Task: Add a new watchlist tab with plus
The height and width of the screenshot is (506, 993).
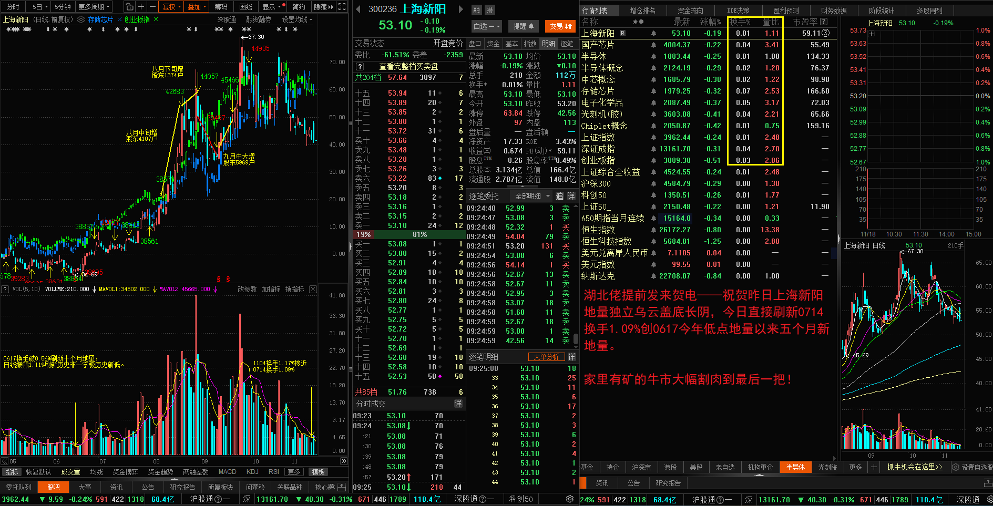Action: pyautogui.click(x=874, y=467)
